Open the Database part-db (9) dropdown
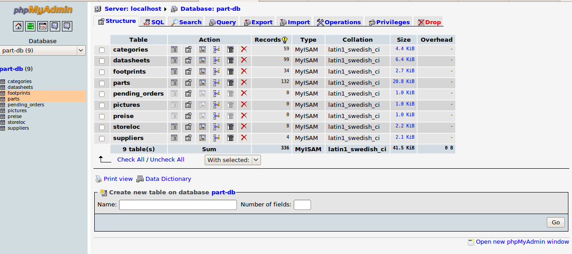Image resolution: width=572 pixels, height=254 pixels. pos(43,50)
